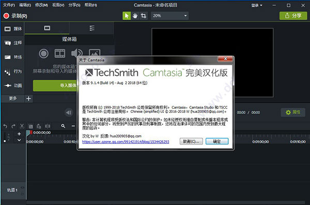This screenshot has width=310, height=205.
Task: Click the redo arrow in timeline toolbar
Action: pyautogui.click(x=13, y=126)
